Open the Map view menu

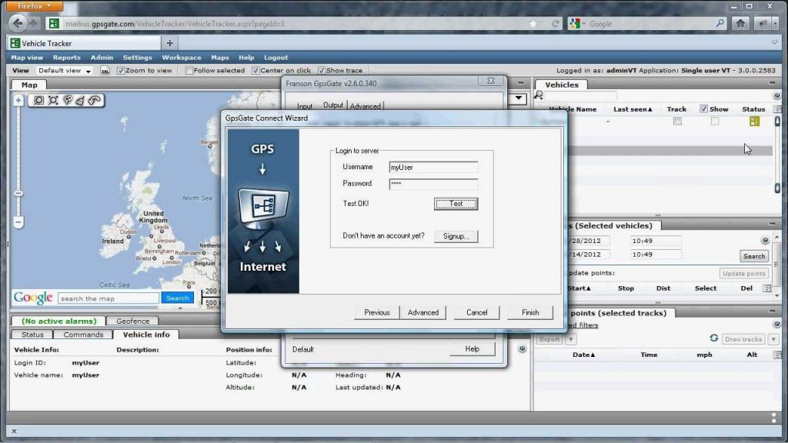point(27,58)
